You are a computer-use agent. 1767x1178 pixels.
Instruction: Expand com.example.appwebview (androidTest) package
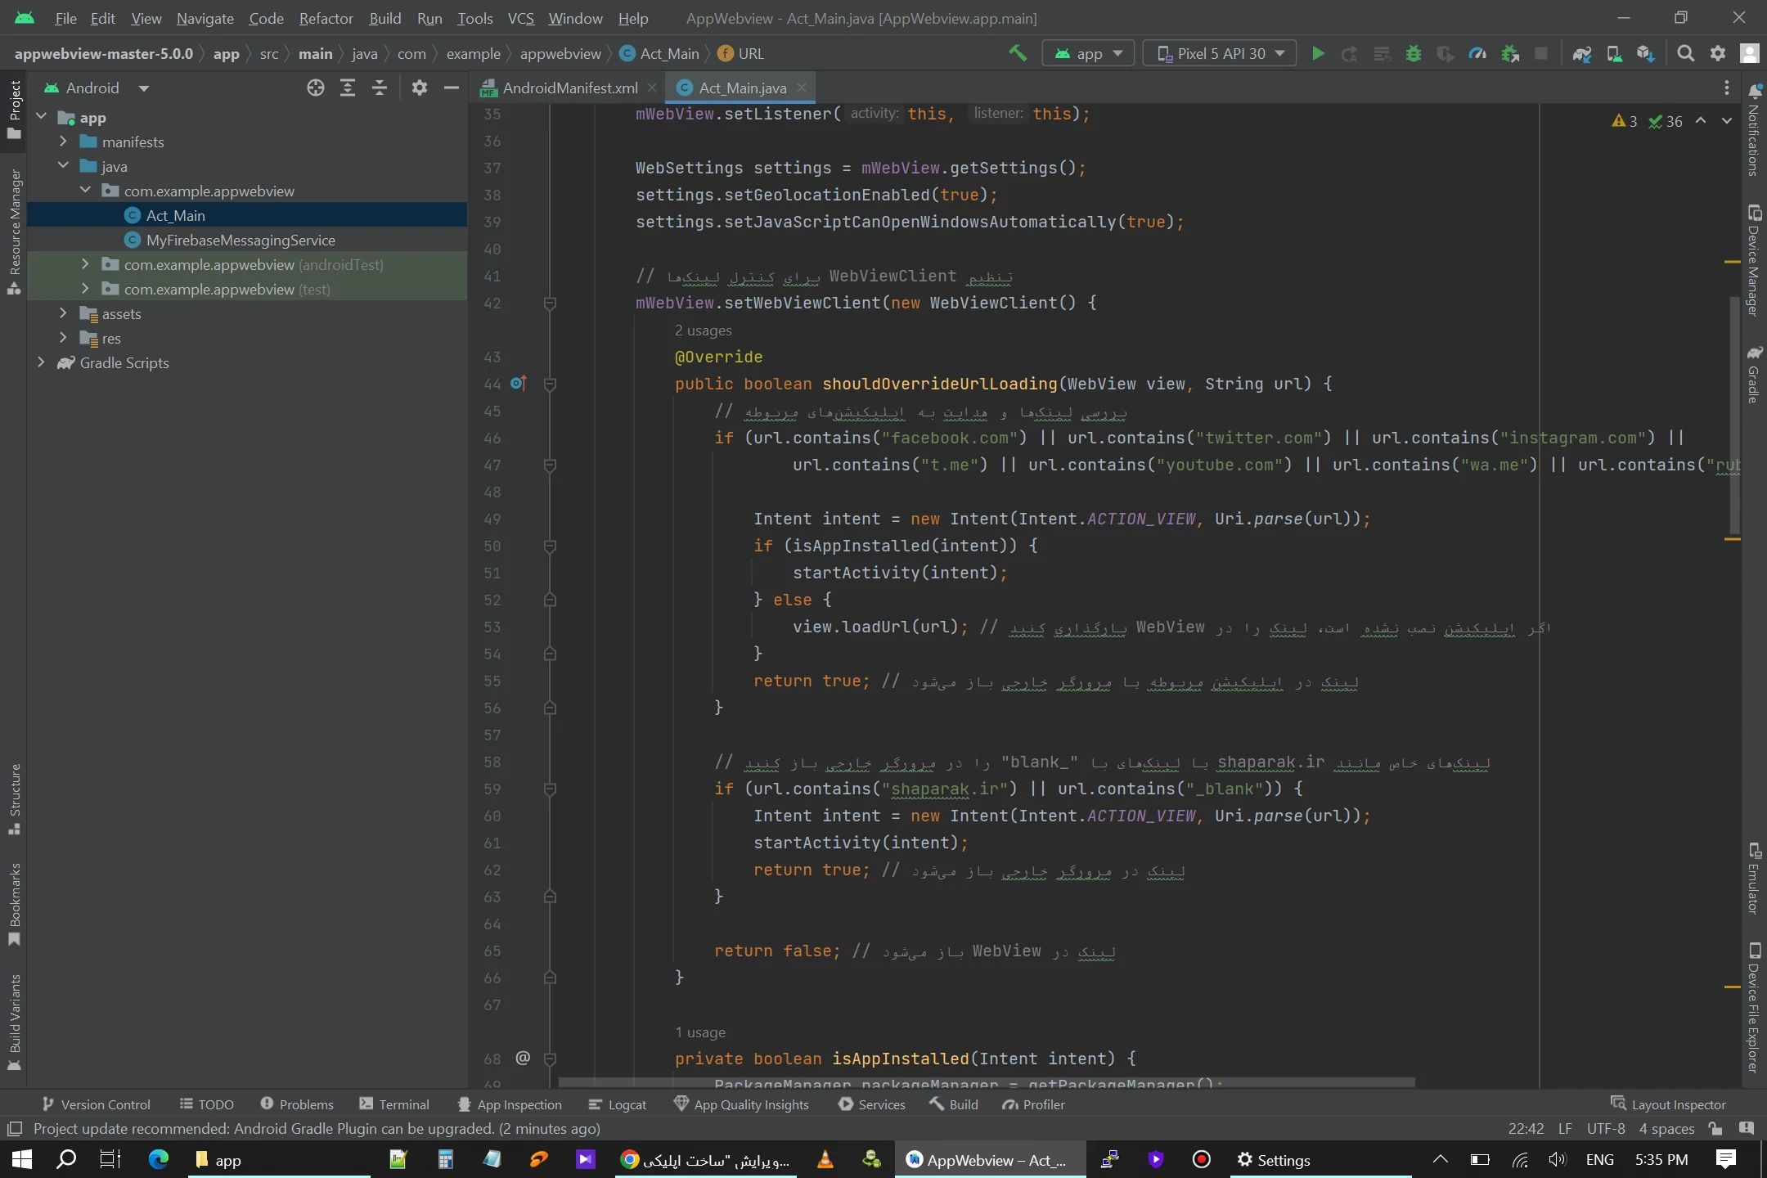pos(85,264)
